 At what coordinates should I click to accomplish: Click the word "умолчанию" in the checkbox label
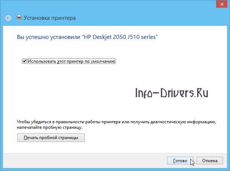click(103, 61)
